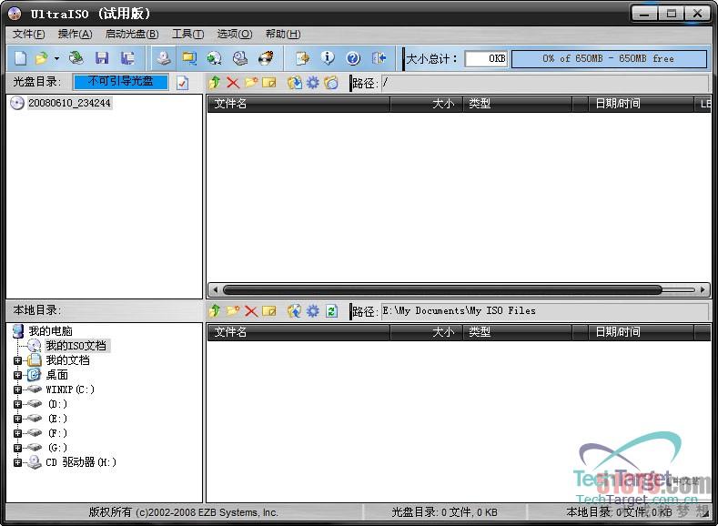
Task: Open the 启动光盘(B) menu
Action: 132,35
